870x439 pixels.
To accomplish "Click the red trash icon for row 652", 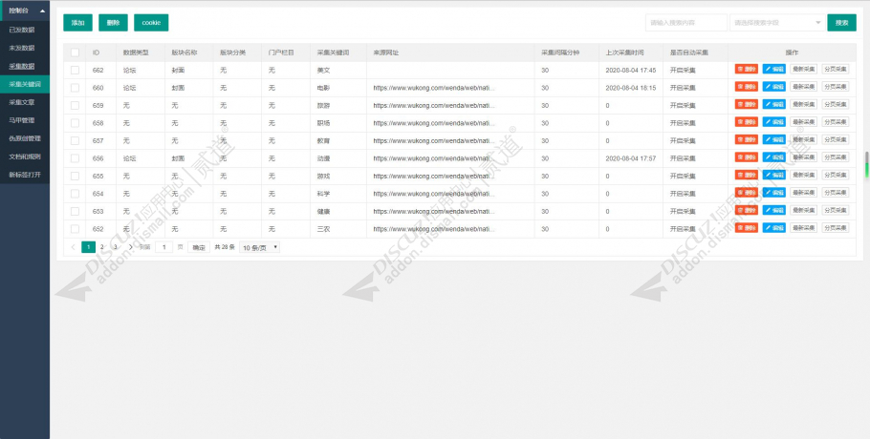I will (x=746, y=229).
